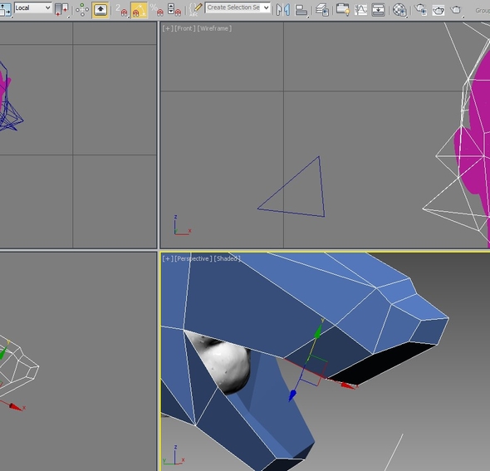Open the Material Editor

point(399,10)
